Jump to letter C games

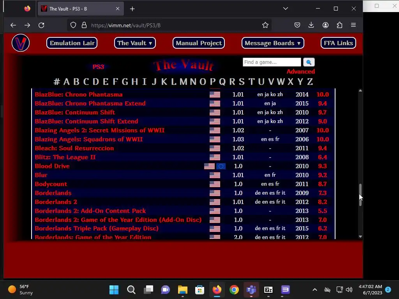[x=86, y=82]
